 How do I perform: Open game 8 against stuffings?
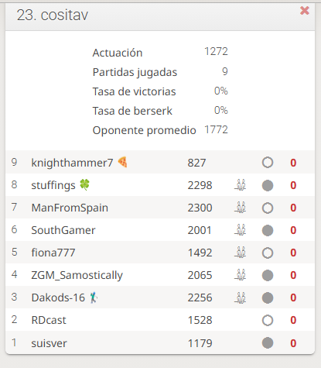click(x=160, y=184)
